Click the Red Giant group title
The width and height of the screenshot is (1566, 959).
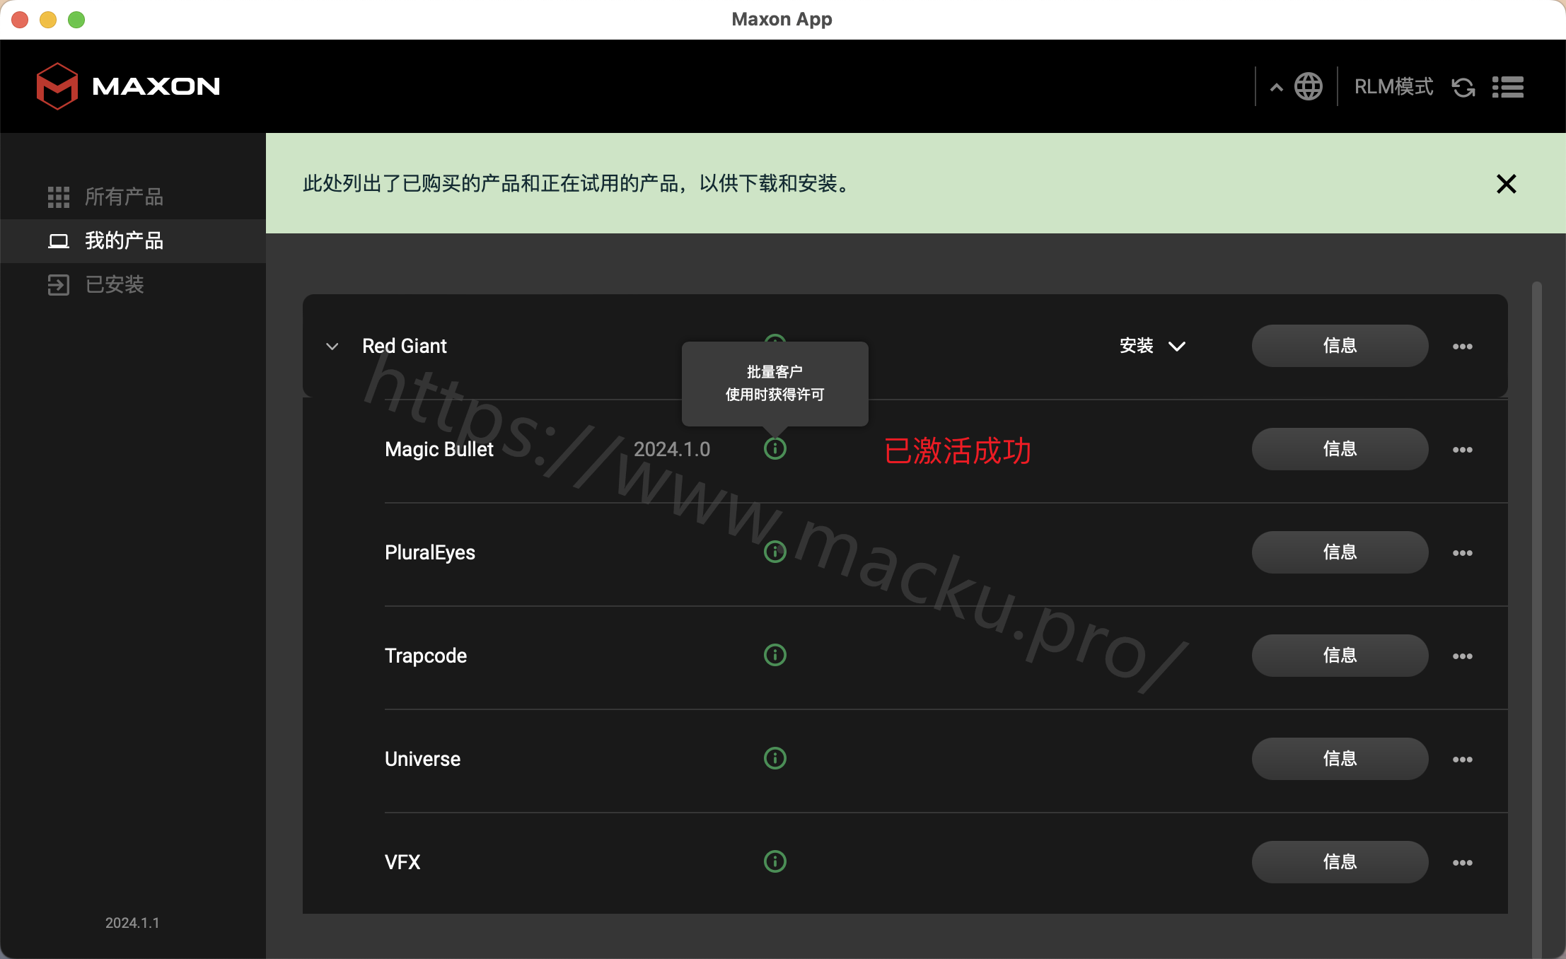[404, 346]
